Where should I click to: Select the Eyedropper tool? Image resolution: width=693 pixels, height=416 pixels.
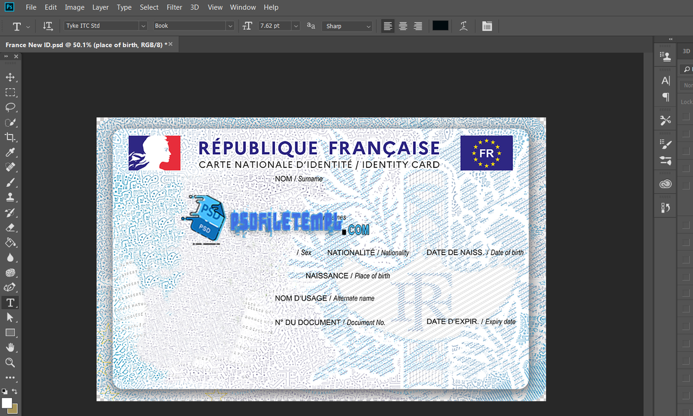coord(10,153)
